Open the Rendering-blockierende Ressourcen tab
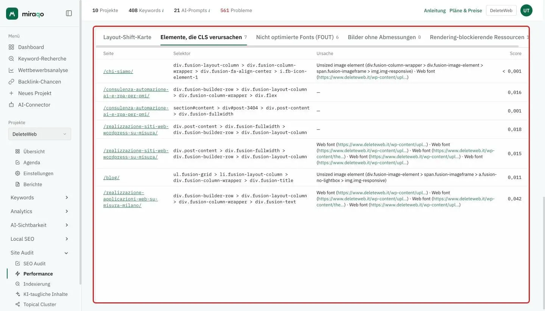Image resolution: width=545 pixels, height=311 pixels. click(479, 37)
